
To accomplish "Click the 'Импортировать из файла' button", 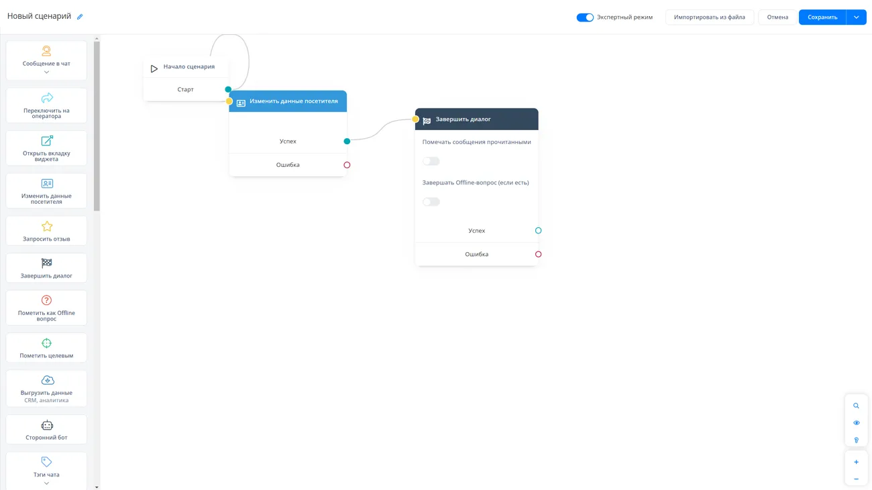I will (x=709, y=17).
